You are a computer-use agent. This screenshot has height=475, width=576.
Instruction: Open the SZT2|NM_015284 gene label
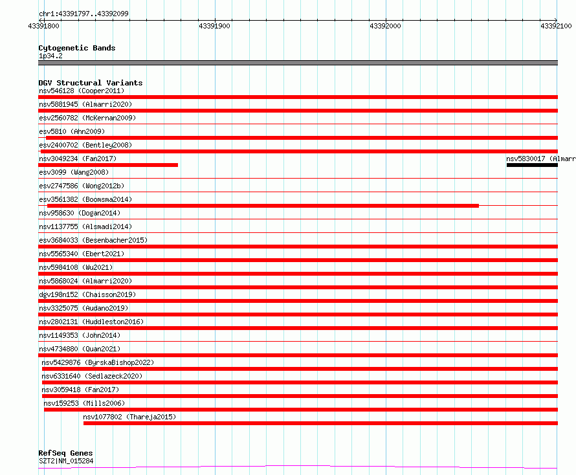(x=66, y=461)
